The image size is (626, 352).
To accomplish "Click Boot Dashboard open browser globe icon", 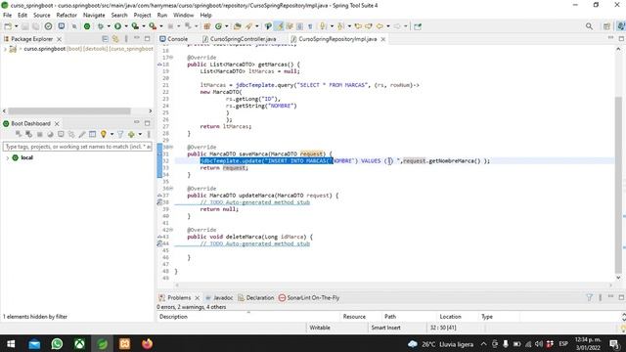I will pyautogui.click(x=50, y=134).
